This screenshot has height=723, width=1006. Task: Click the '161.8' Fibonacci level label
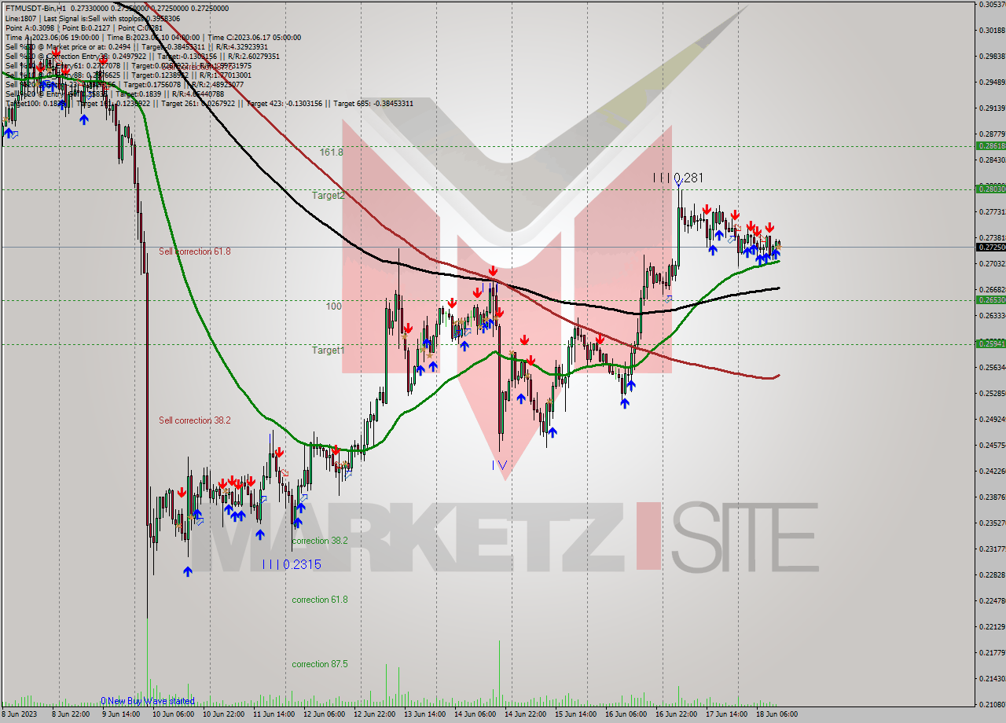click(331, 152)
